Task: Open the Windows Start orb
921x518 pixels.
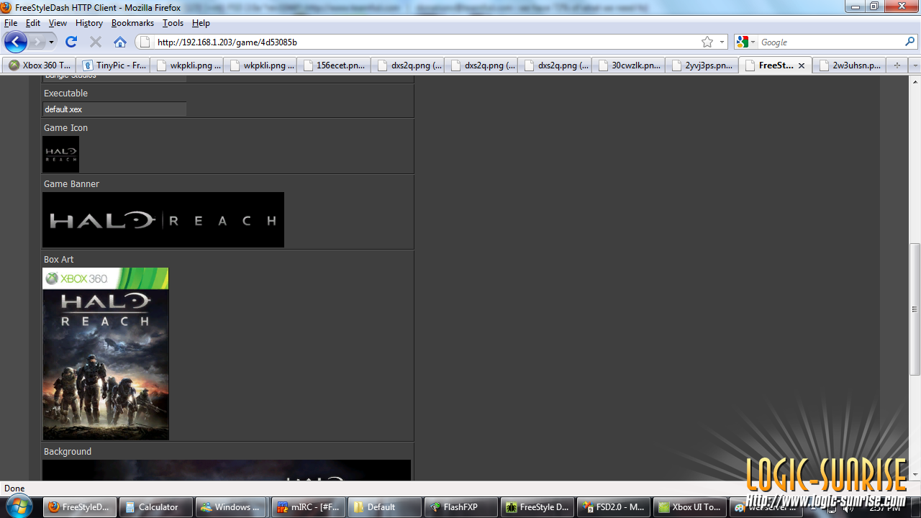Action: (19, 506)
